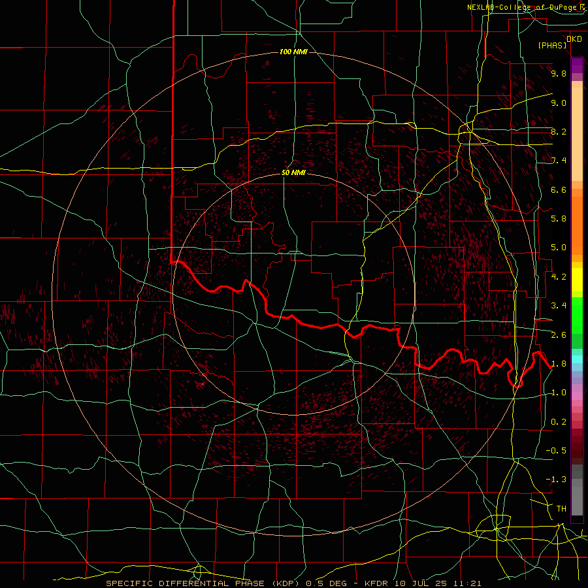Screen dimensions: 588x588
Task: Click the 6.6 value on the color scale
Action: (559, 189)
